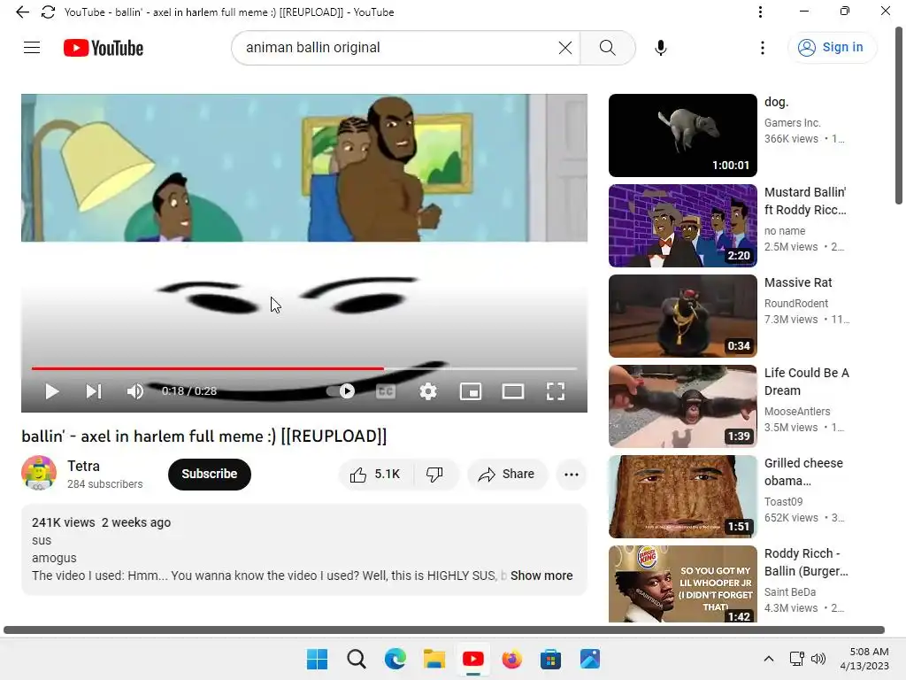Click the MooseAntlers channel name
The height and width of the screenshot is (680, 906).
coord(797,411)
